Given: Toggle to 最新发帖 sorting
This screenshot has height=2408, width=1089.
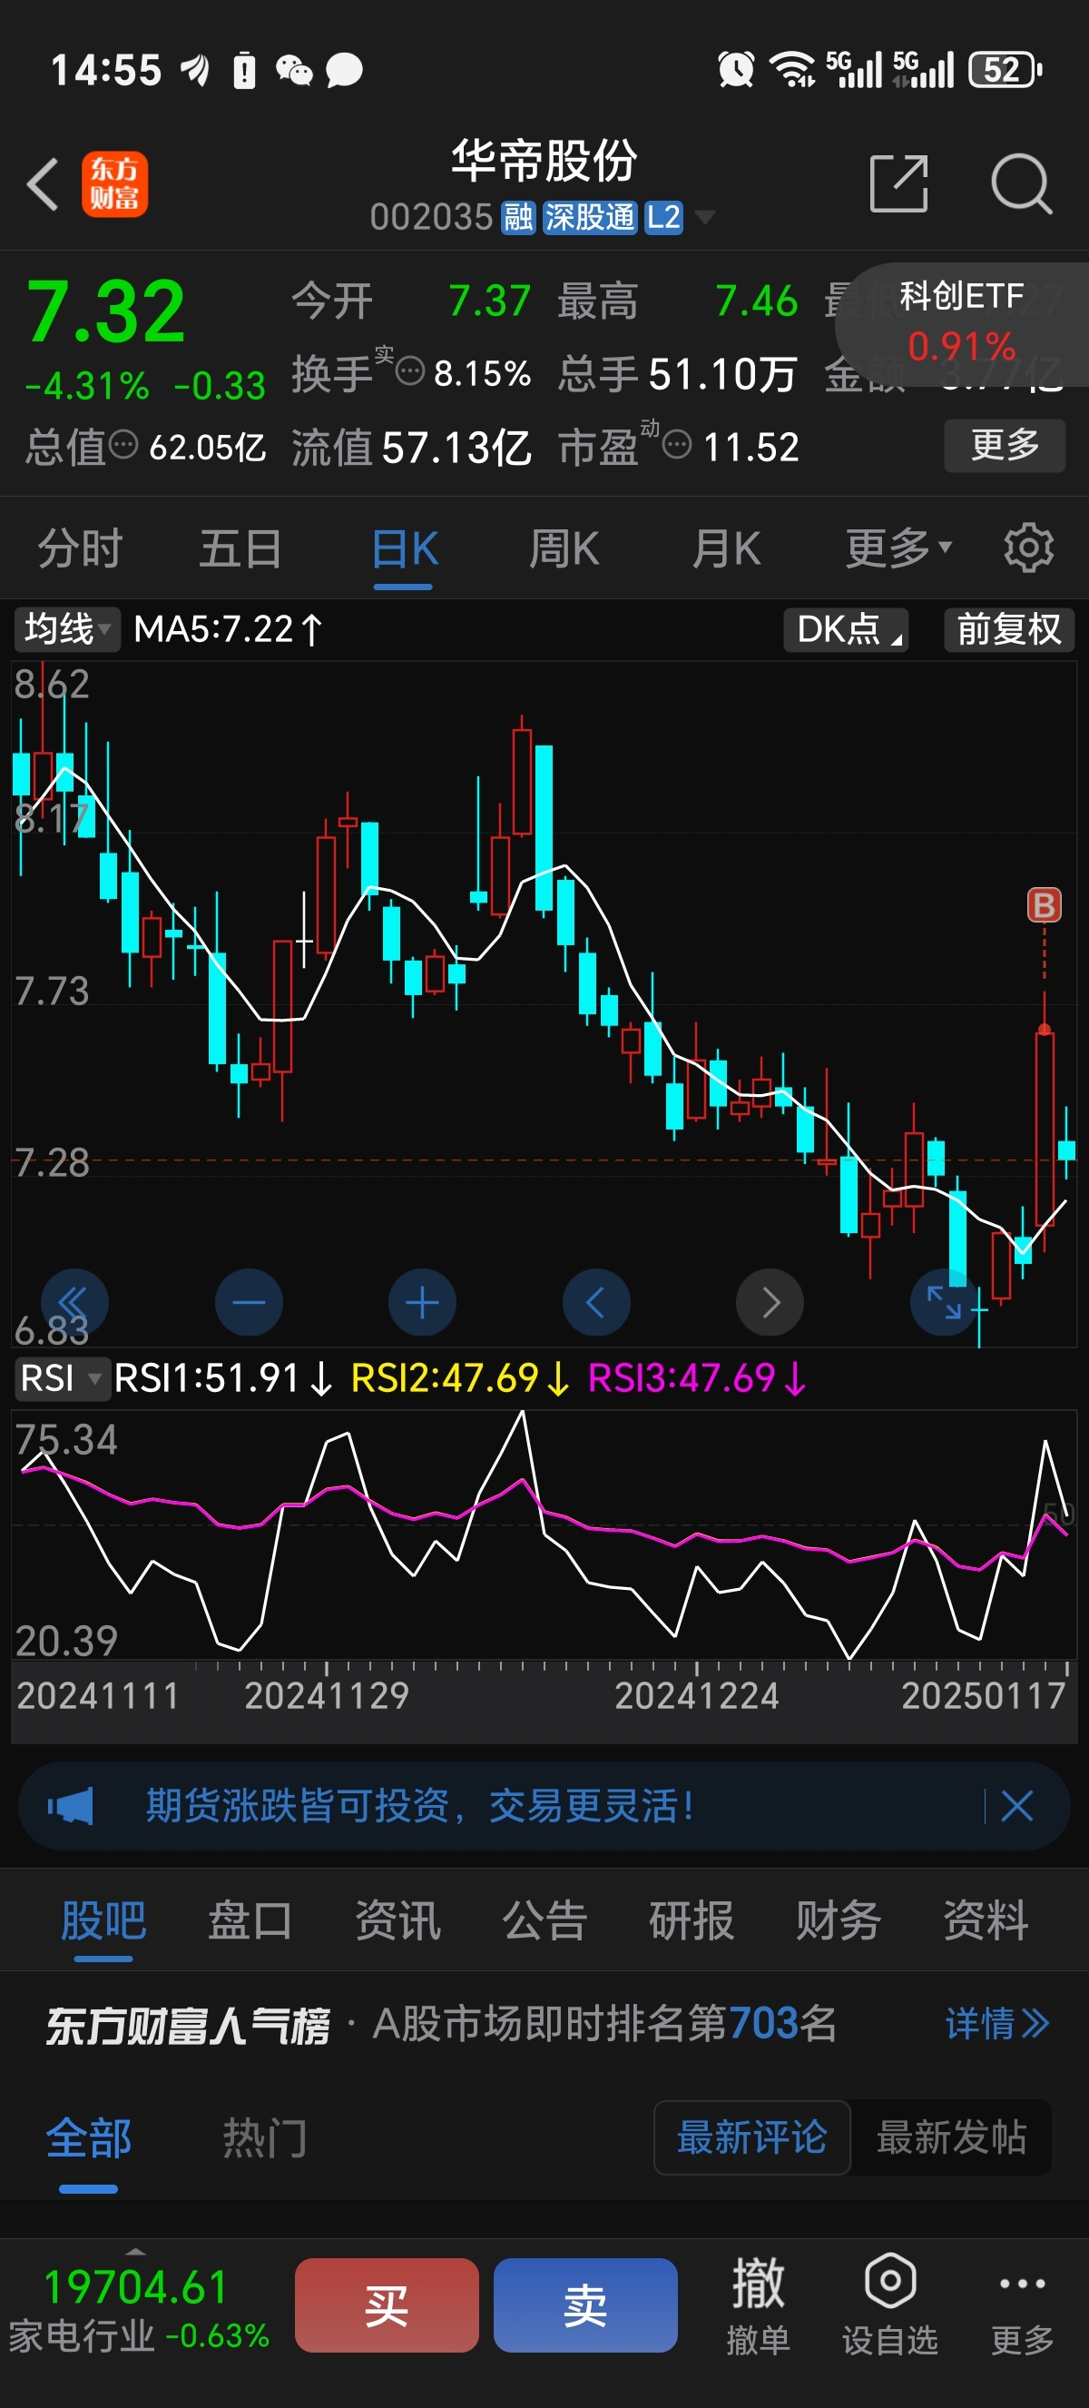Looking at the screenshot, I should pyautogui.click(x=952, y=2137).
